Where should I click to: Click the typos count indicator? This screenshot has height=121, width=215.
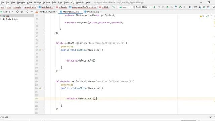pos(207,16)
